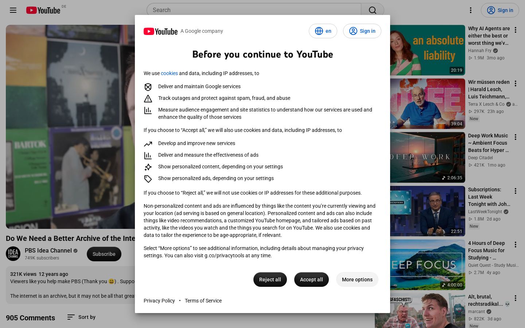This screenshot has width=525, height=328.
Task: Click the YouTube logo in consent dialog
Action: click(x=160, y=31)
